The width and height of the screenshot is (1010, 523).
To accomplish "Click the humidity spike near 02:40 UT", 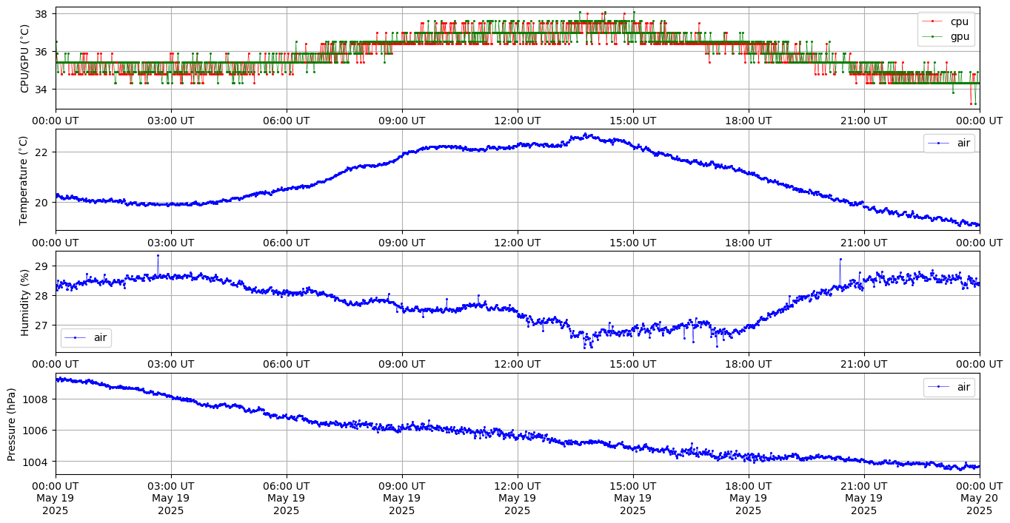I will point(158,256).
